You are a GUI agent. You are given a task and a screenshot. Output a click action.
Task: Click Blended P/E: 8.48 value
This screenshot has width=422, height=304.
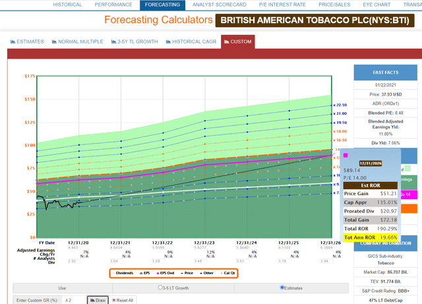coord(385,113)
